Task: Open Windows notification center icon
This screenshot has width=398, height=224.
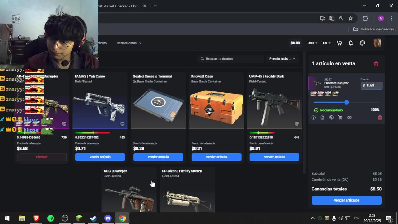Action: point(388,218)
